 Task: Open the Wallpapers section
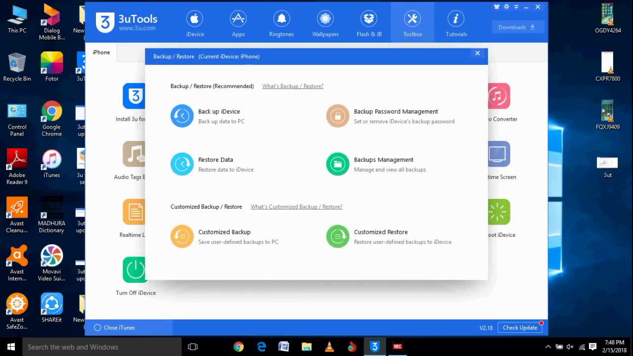(325, 24)
